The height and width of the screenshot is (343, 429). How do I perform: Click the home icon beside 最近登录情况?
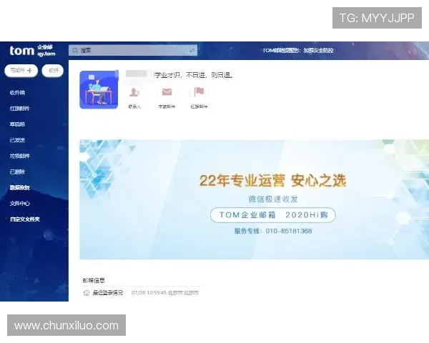pyautogui.click(x=87, y=293)
